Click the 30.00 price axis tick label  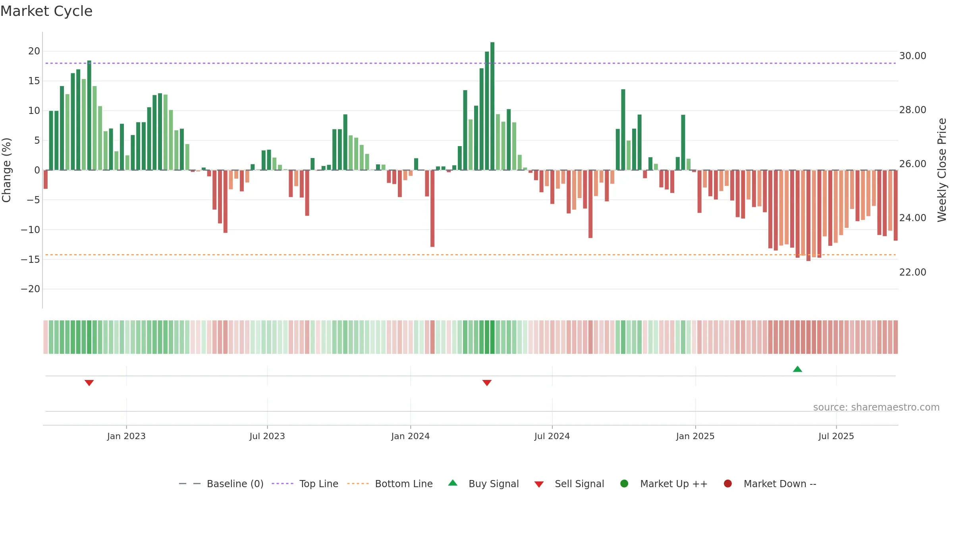coord(912,56)
